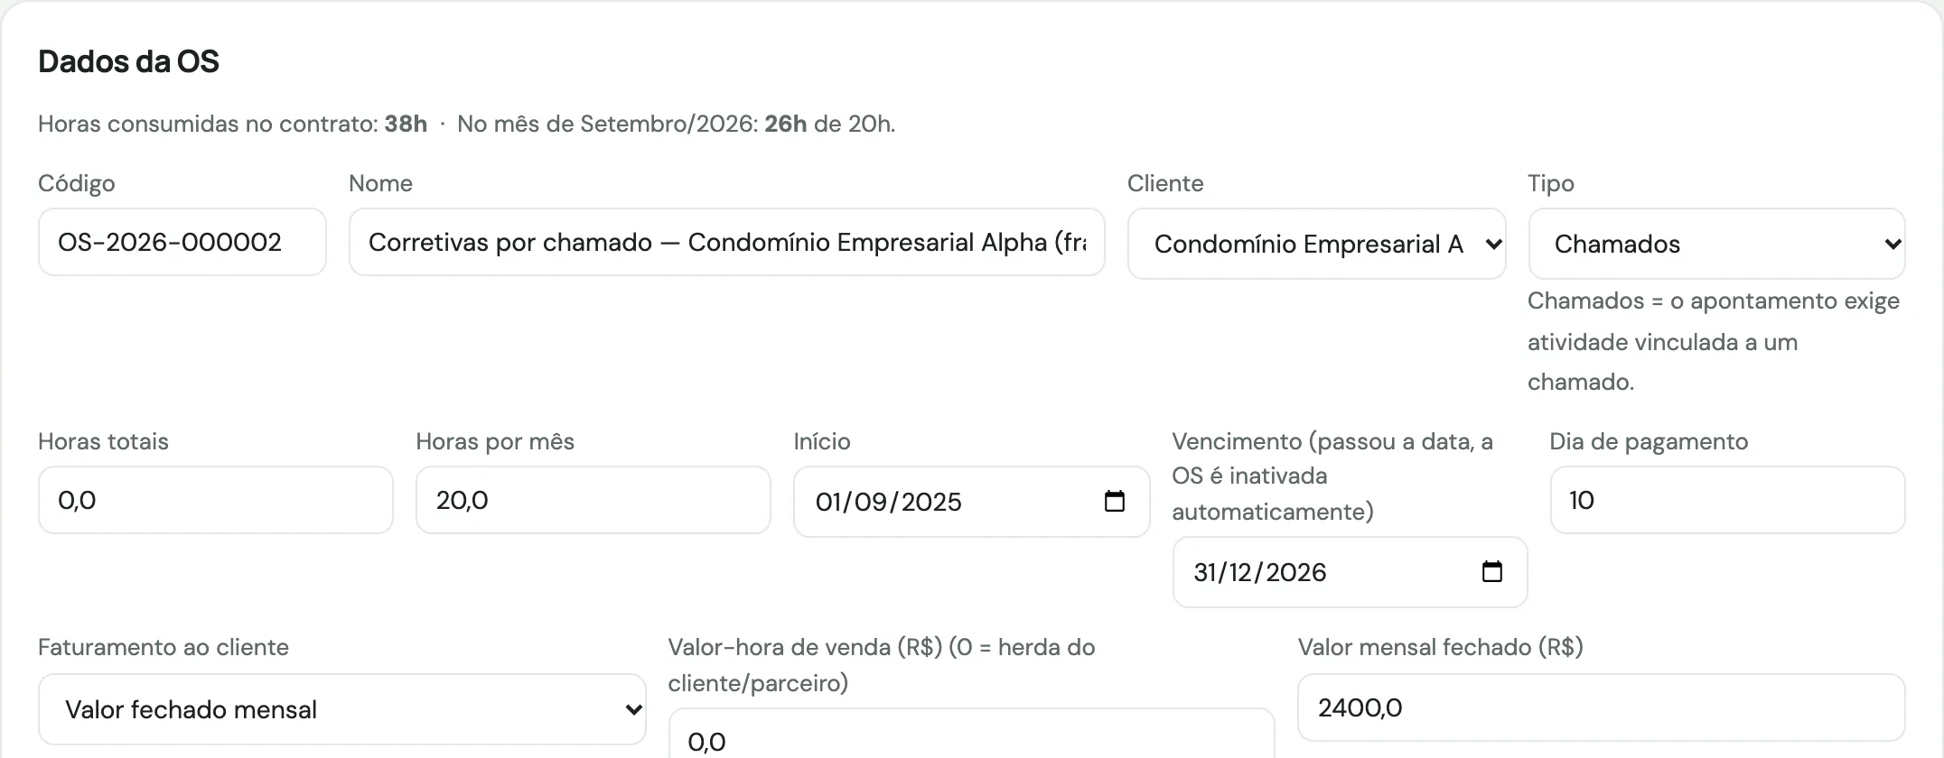Open the Início date picker calendar icon
Image resolution: width=1944 pixels, height=758 pixels.
(1115, 501)
